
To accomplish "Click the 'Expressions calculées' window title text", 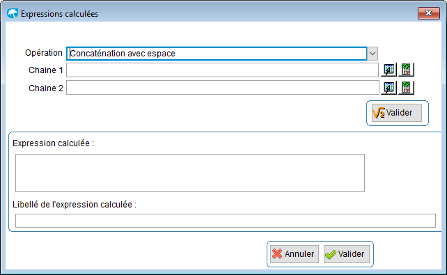I will [60, 14].
